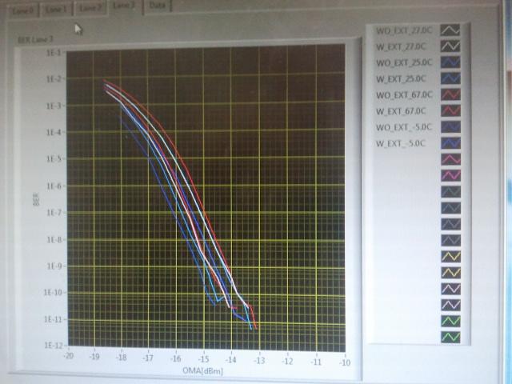
Task: Open the Data tab
Action: 157,6
